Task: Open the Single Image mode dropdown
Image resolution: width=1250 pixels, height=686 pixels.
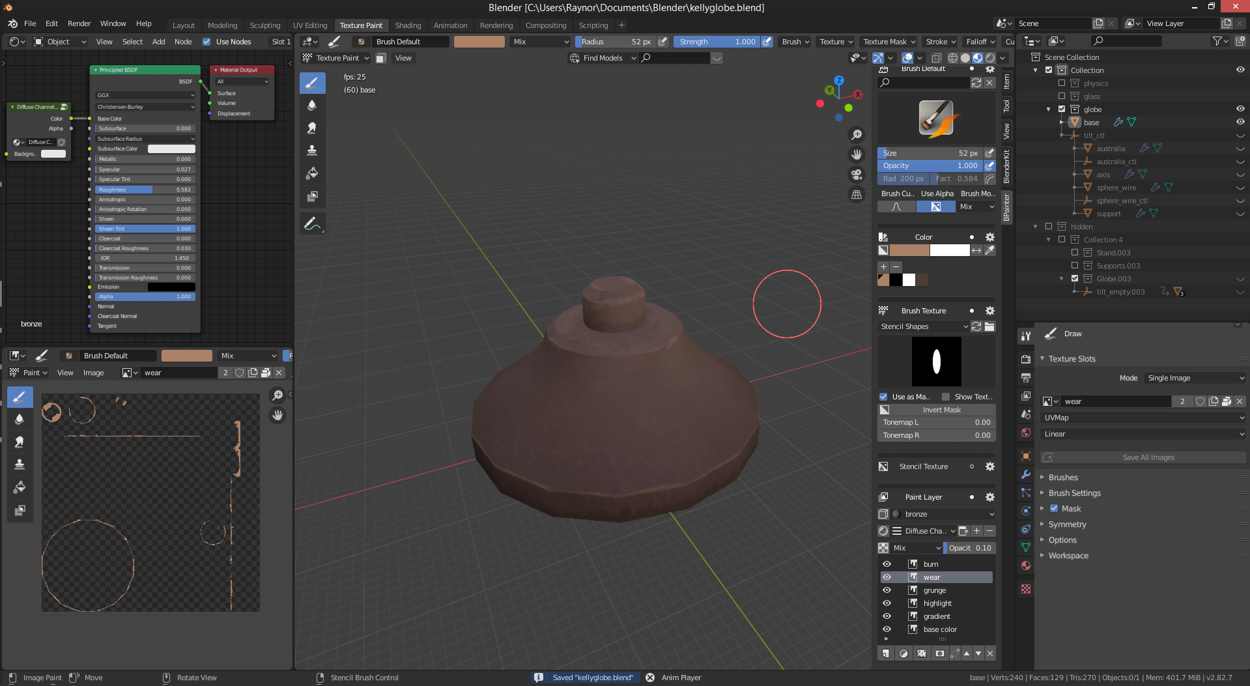Action: (x=1195, y=378)
